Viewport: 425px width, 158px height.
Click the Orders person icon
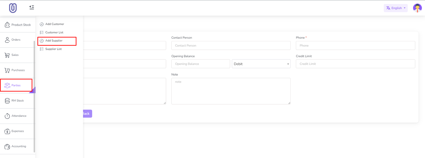point(7,40)
